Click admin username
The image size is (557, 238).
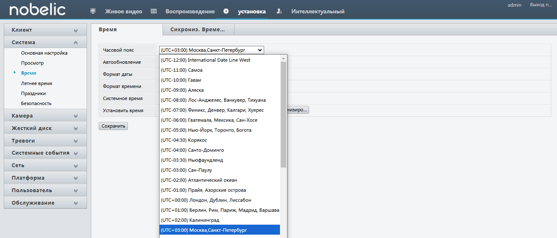[x=515, y=5]
